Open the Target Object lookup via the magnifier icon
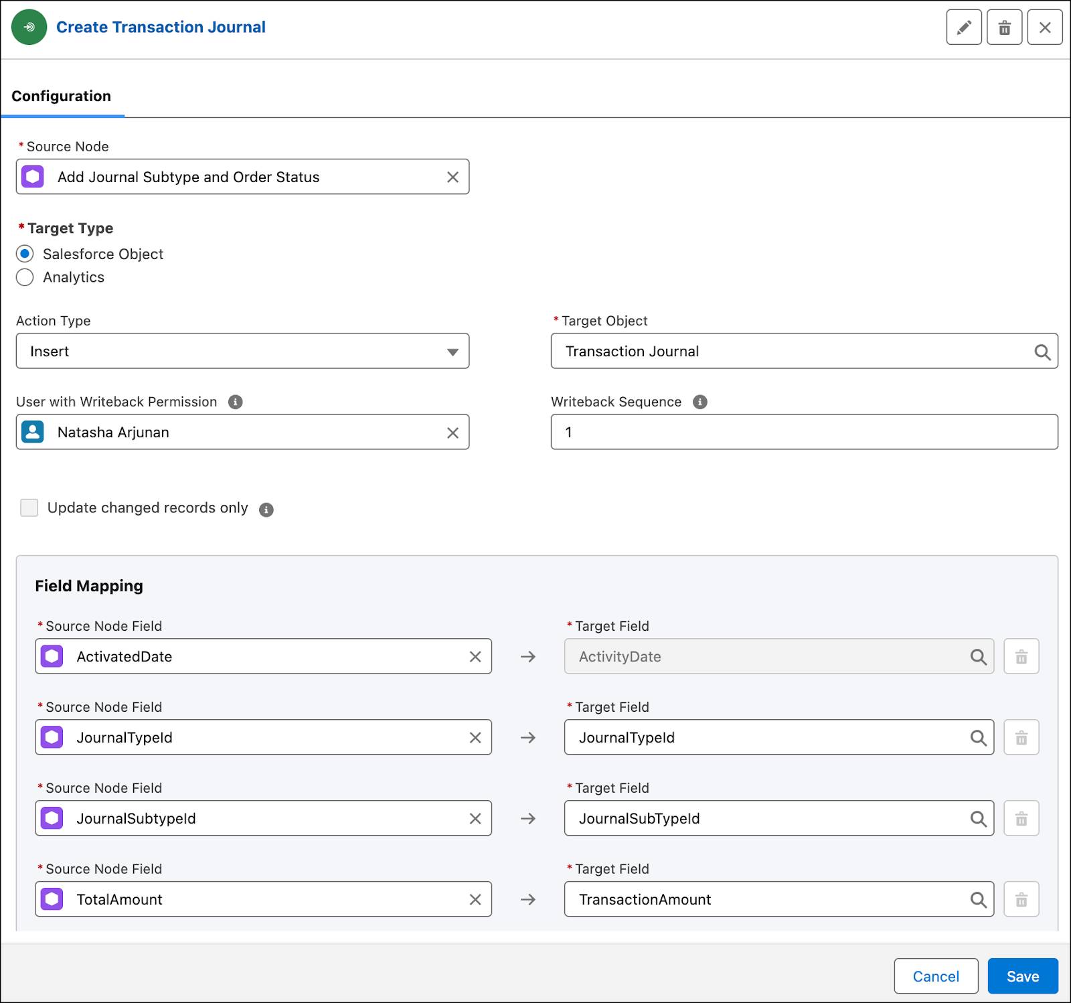Screen dimensions: 1071x1003 (1042, 351)
